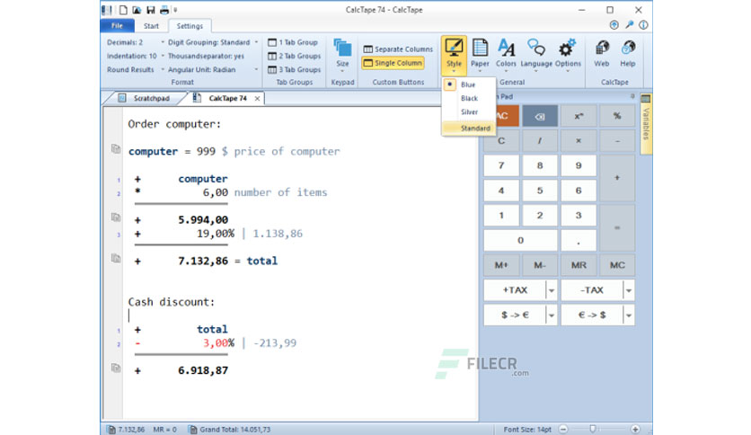Click the font size decrease minus button

pyautogui.click(x=563, y=430)
